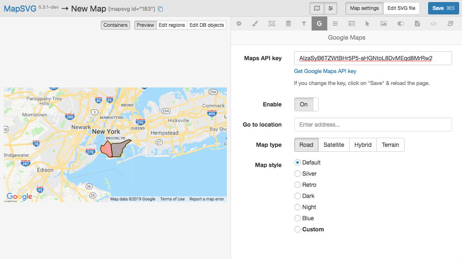
Task: Click the sliders options icon button
Action: coord(331,8)
